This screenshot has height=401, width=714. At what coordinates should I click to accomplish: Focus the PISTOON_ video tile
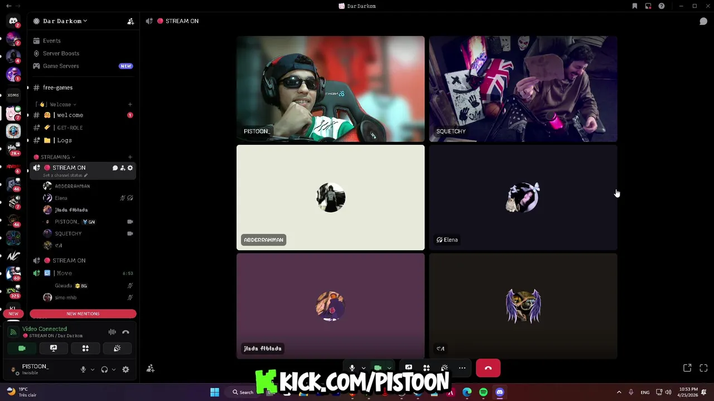tap(330, 89)
